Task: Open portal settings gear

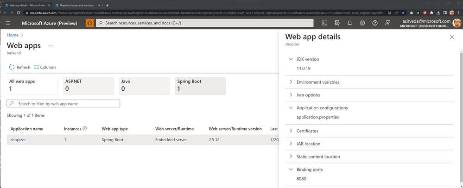Action: 362,23
